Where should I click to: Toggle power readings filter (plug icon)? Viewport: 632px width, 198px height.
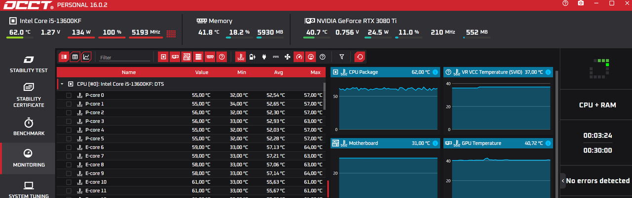point(264,57)
